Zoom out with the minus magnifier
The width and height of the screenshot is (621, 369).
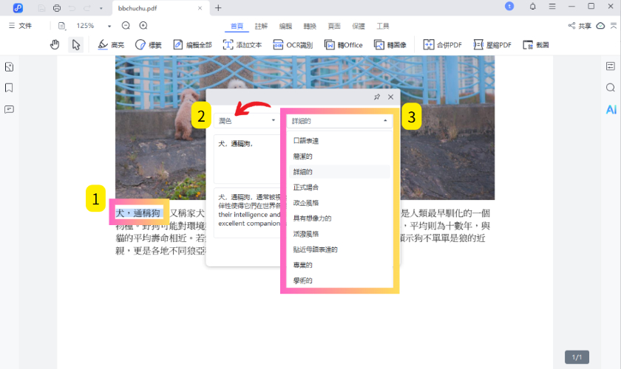point(126,26)
